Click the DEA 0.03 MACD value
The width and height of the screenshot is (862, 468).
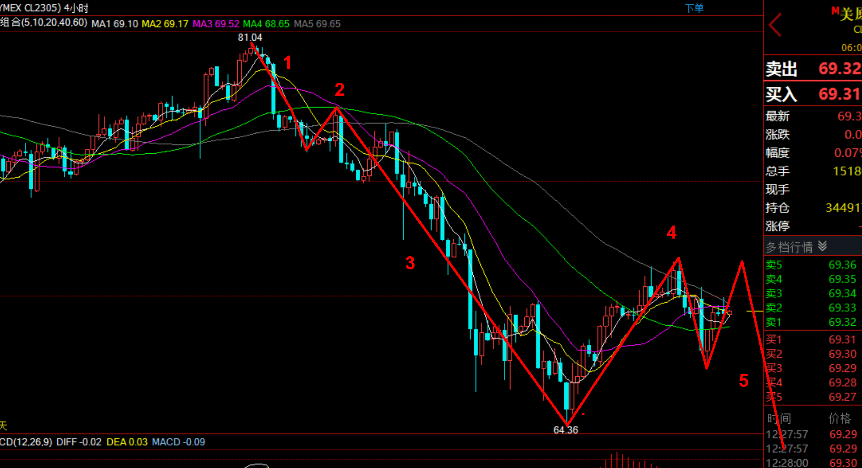pyautogui.click(x=127, y=442)
